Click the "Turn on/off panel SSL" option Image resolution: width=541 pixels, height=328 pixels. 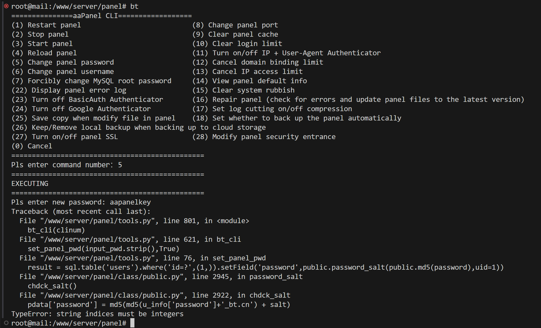(74, 137)
